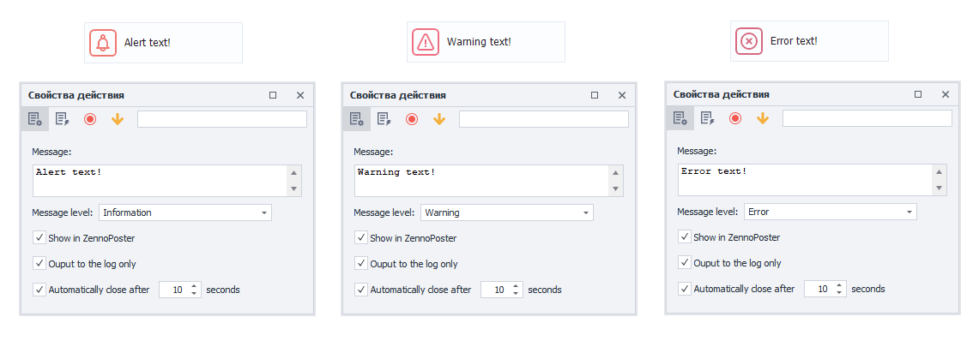Disable Automatically close after in the Error panel

[685, 289]
